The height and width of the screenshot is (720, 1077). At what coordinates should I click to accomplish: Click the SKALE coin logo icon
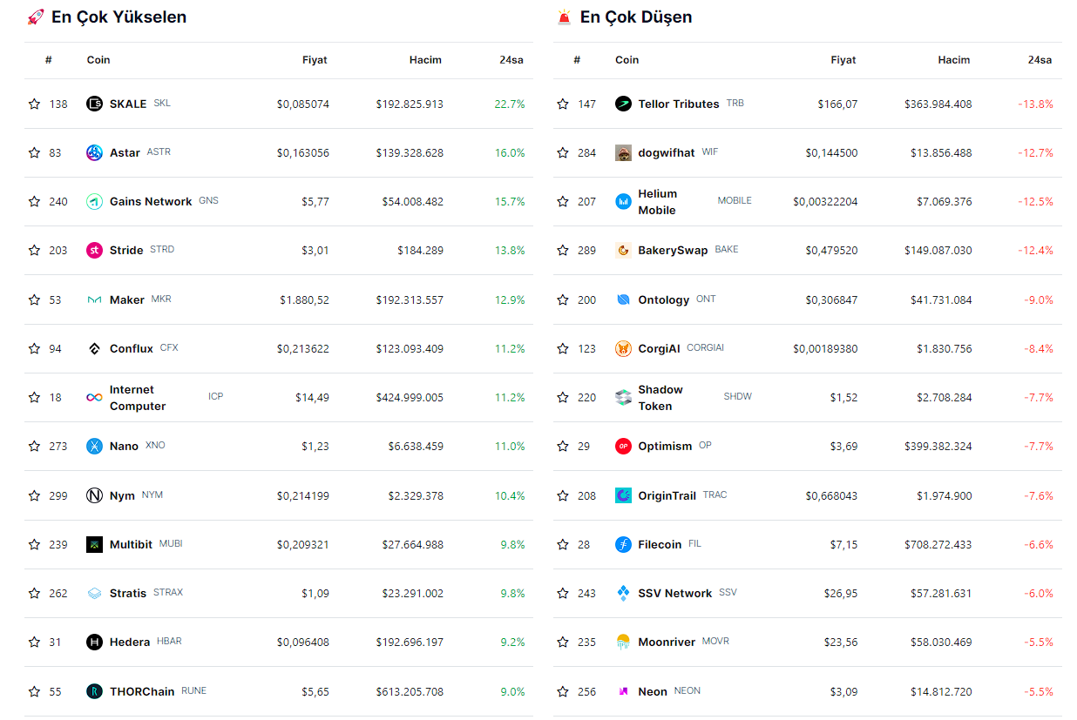[94, 104]
